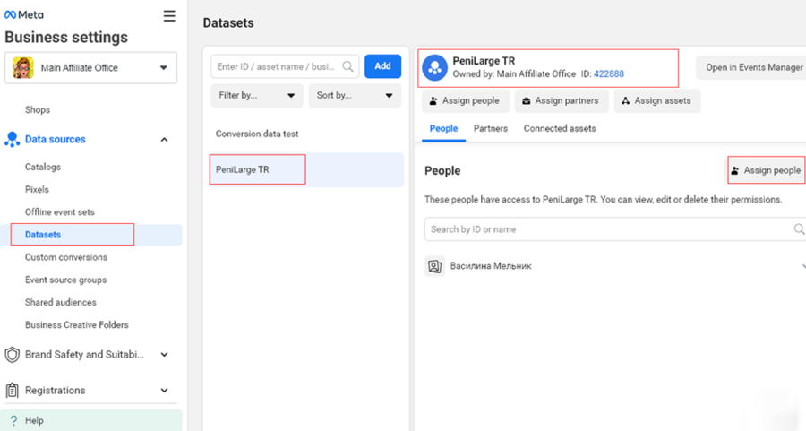Viewport: 806px width, 431px height.
Task: Focus the Search by ID or name field
Action: 614,229
